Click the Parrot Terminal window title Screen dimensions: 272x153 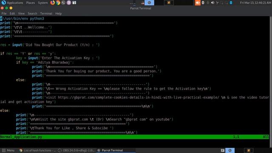(x=141, y=8)
